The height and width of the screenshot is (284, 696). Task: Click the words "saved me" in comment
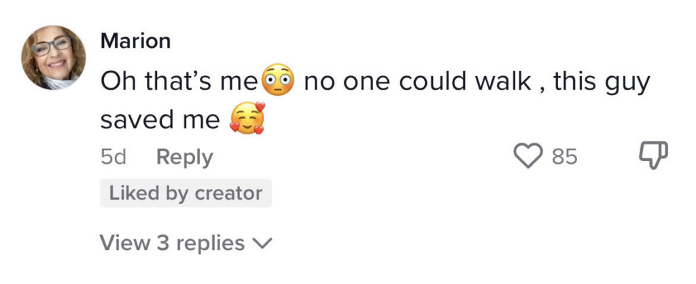(x=160, y=120)
